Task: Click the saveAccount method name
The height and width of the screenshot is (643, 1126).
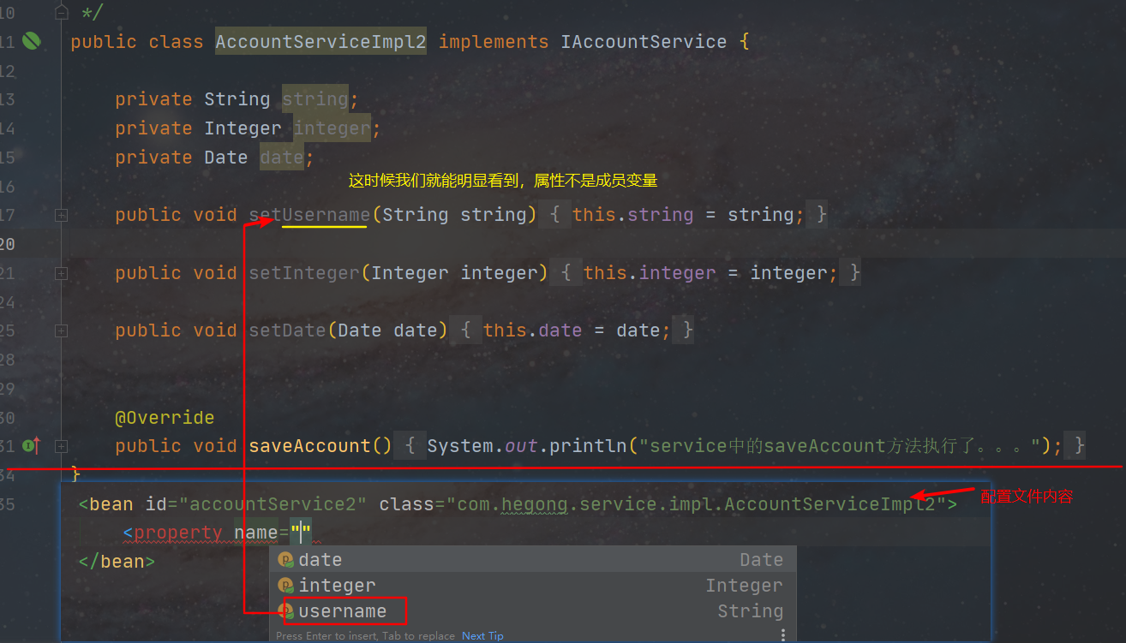Action: tap(309, 446)
